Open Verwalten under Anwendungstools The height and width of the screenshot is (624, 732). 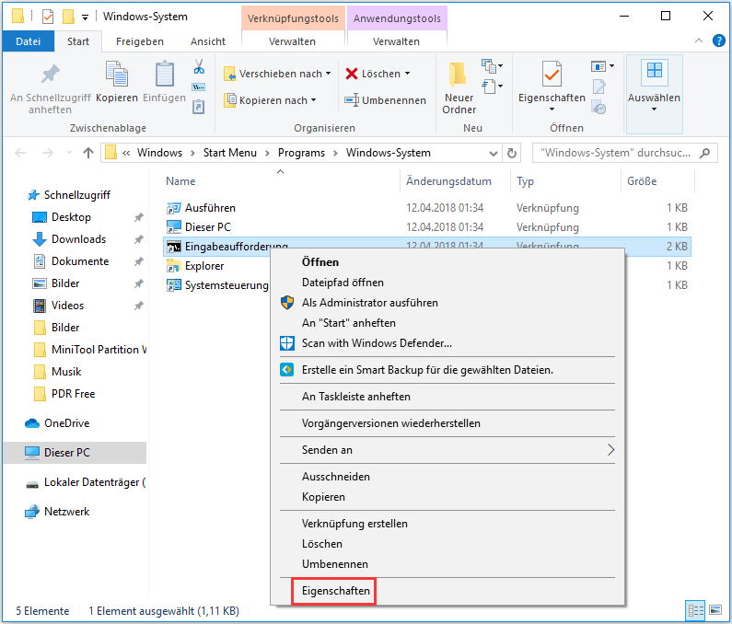(x=396, y=41)
